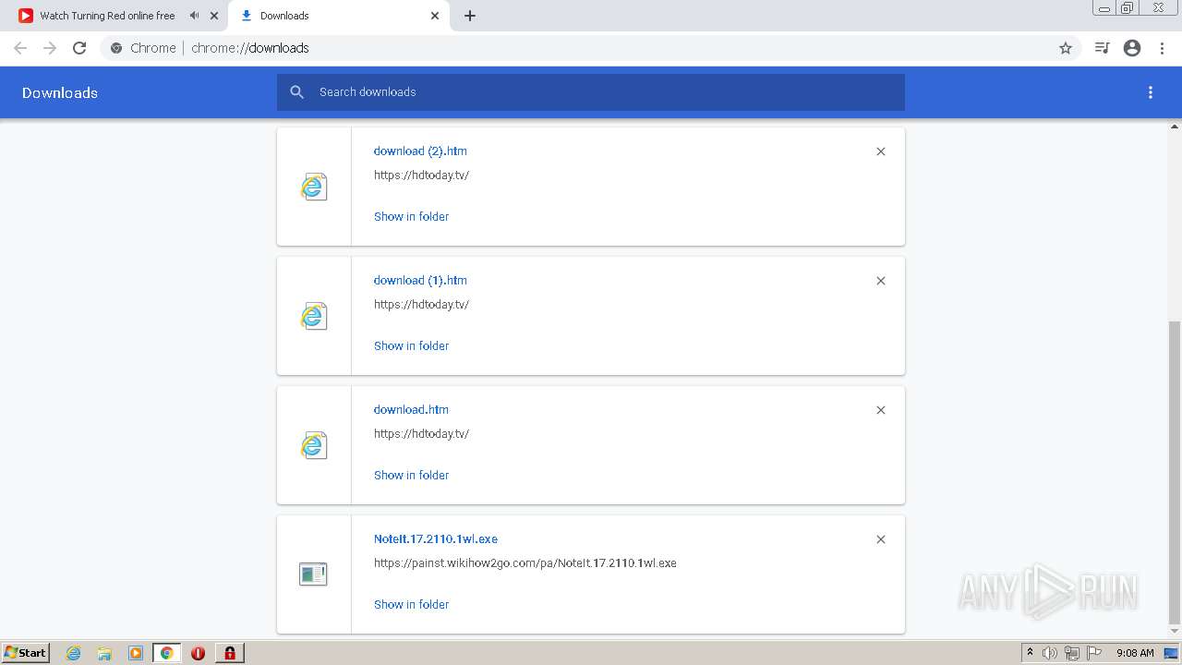Close the Watch Turning Red tab
The image size is (1182, 665).
214,16
